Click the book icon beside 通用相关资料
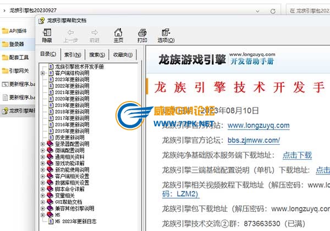Image resolution: width=330 pixels, height=231 pixels. coord(50,157)
